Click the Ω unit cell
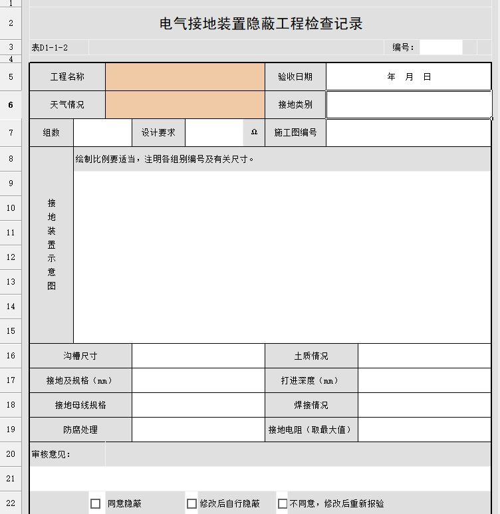The height and width of the screenshot is (514, 500). click(x=254, y=132)
